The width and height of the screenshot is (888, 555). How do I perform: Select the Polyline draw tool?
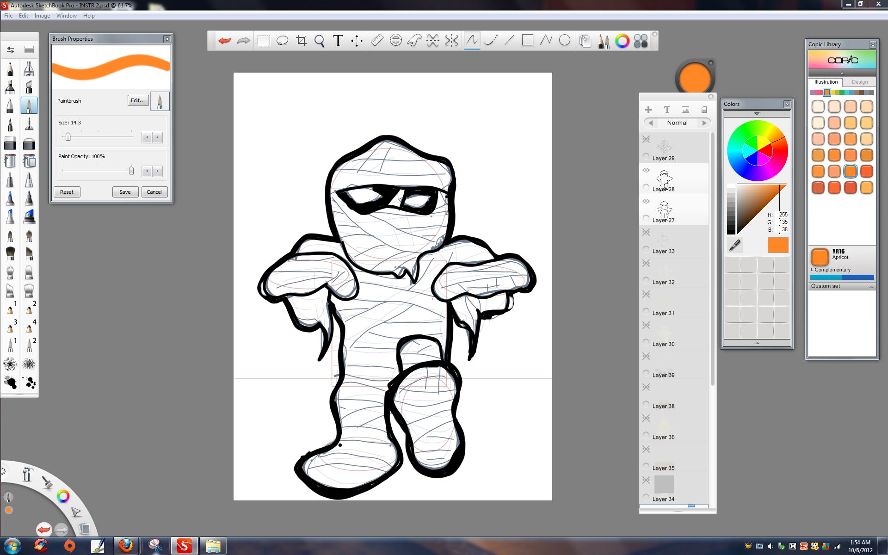pyautogui.click(x=546, y=40)
